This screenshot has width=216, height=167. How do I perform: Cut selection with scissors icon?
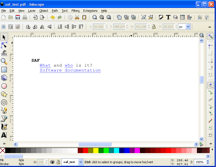coord(77,17)
